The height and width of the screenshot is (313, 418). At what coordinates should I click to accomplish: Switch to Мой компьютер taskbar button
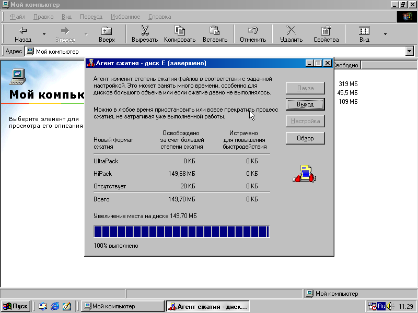click(121, 306)
